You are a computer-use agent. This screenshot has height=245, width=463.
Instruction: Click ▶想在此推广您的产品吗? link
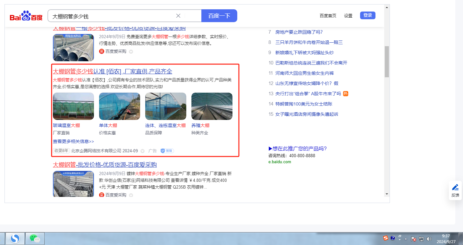pyautogui.click(x=298, y=148)
